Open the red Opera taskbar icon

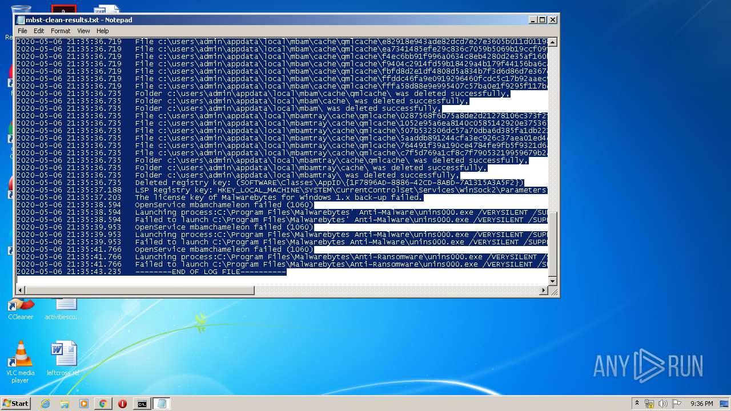[122, 404]
